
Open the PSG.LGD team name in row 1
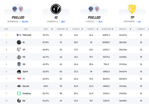coord(27,35)
